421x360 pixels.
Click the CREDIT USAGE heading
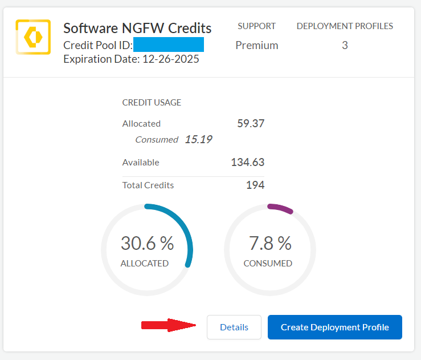point(152,103)
